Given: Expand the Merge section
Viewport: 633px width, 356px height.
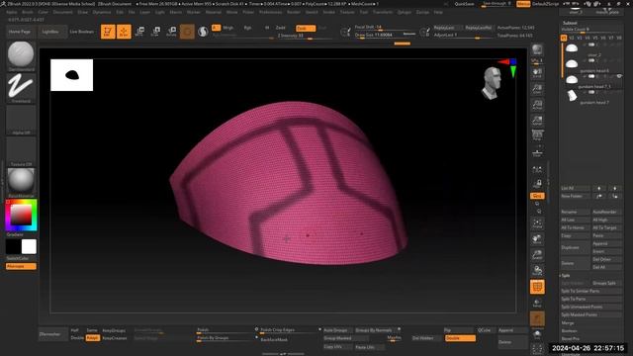Looking at the screenshot, I should click(568, 323).
